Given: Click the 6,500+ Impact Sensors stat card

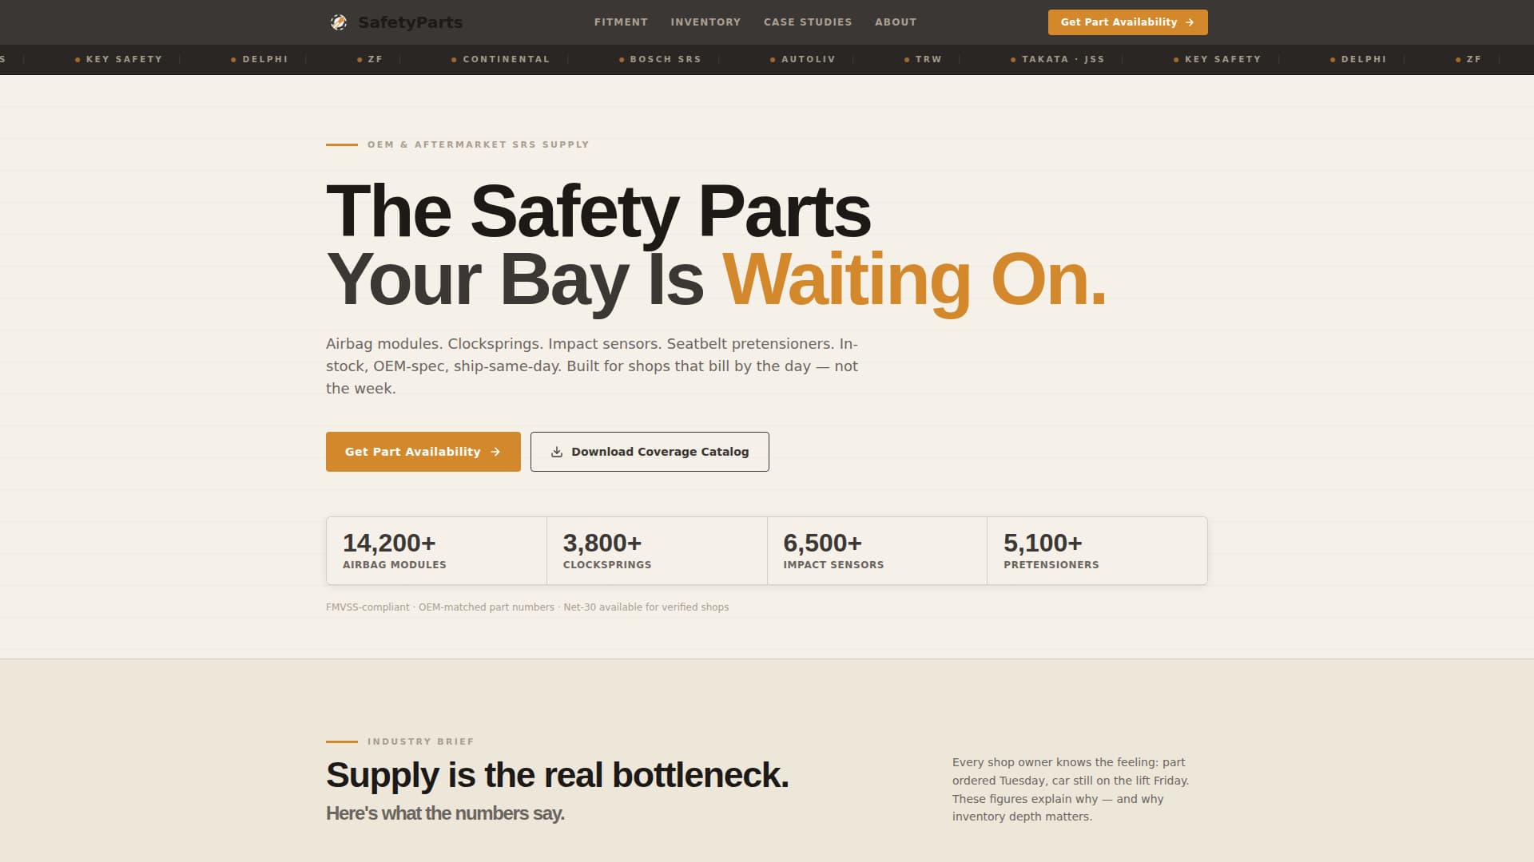Looking at the screenshot, I should pyautogui.click(x=876, y=550).
